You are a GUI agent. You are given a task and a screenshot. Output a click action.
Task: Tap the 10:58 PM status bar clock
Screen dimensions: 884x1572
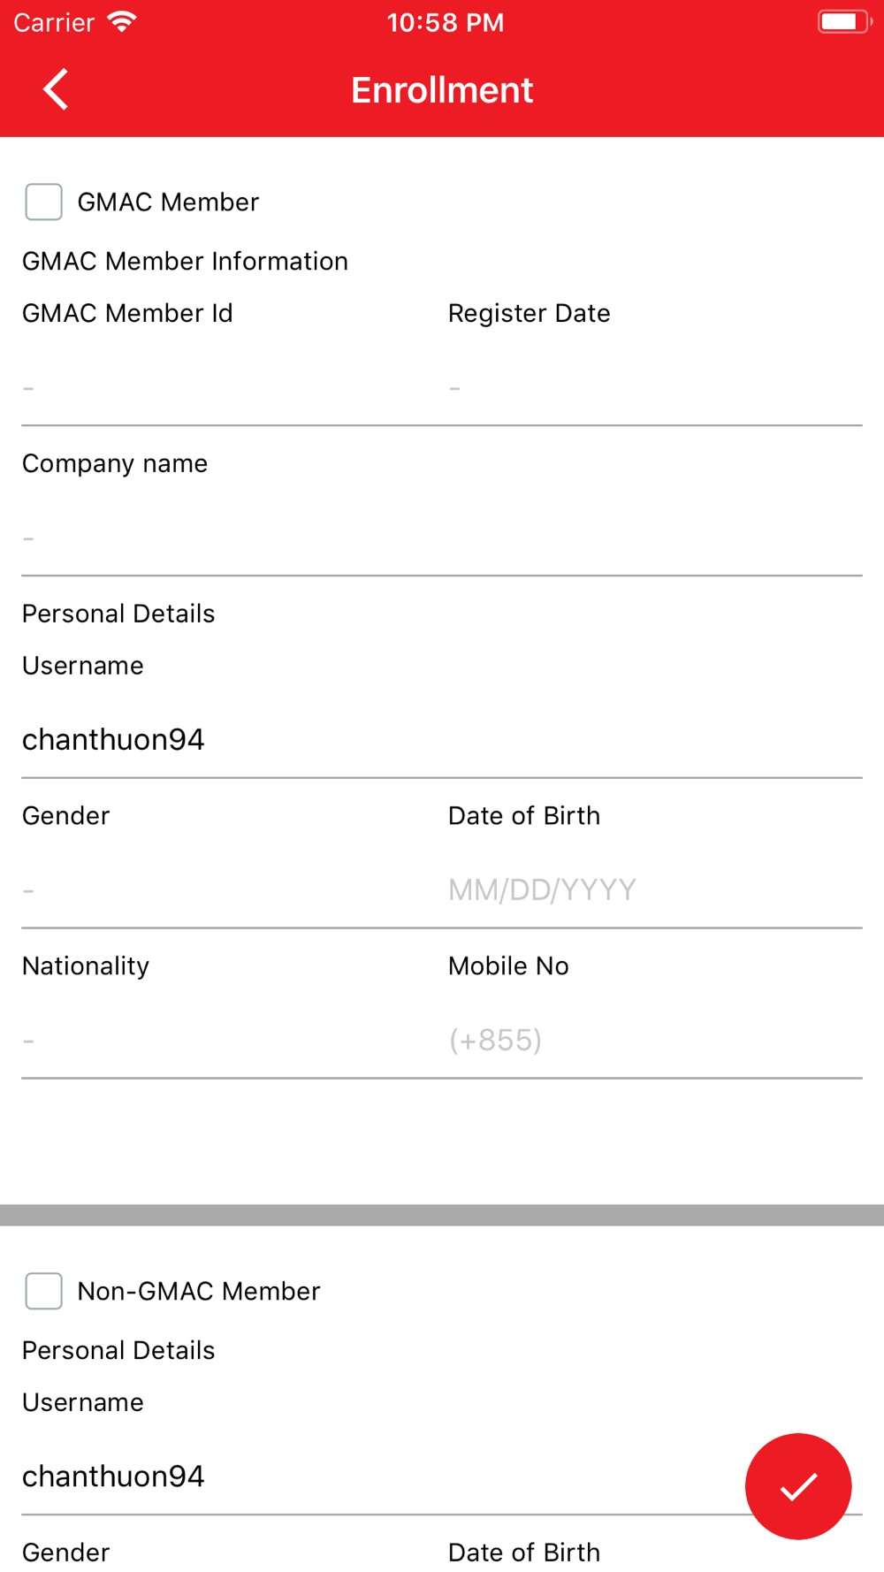(x=446, y=22)
